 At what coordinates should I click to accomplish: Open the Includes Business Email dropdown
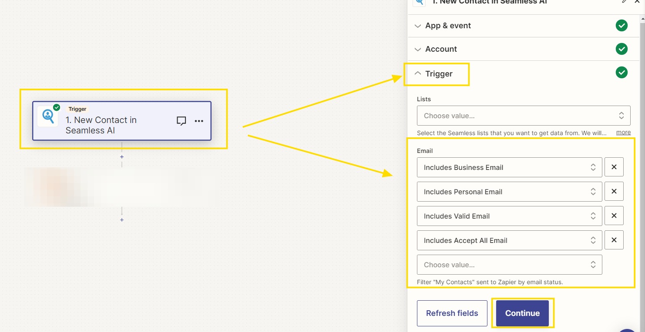click(x=510, y=167)
